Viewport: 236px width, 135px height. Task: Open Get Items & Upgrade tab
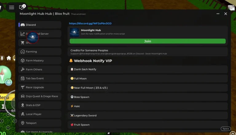click(x=40, y=131)
